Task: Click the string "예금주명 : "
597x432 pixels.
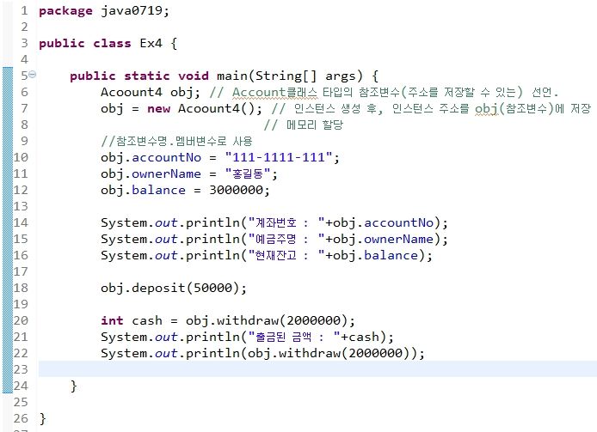Action: pos(286,239)
